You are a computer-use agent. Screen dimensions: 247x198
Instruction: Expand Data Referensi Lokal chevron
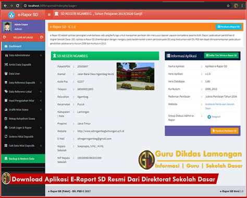(41, 91)
